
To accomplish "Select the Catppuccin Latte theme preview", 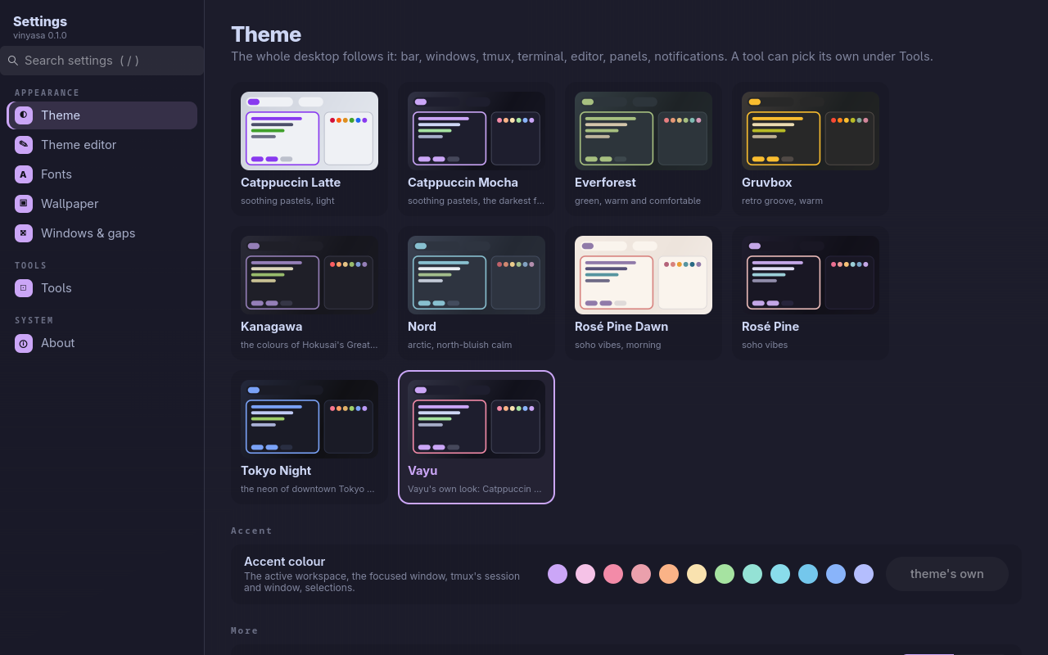I will coord(309,131).
